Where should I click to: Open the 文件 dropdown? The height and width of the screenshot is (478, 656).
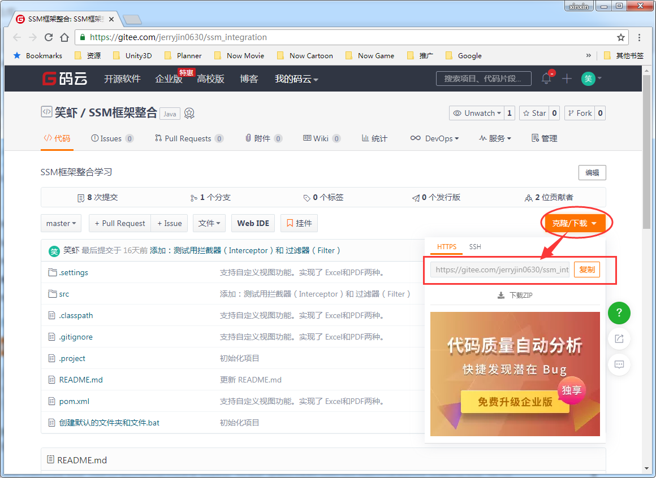click(209, 223)
